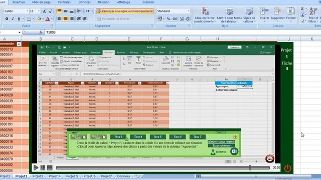Click accounting number format icon

pyautogui.click(x=159, y=19)
